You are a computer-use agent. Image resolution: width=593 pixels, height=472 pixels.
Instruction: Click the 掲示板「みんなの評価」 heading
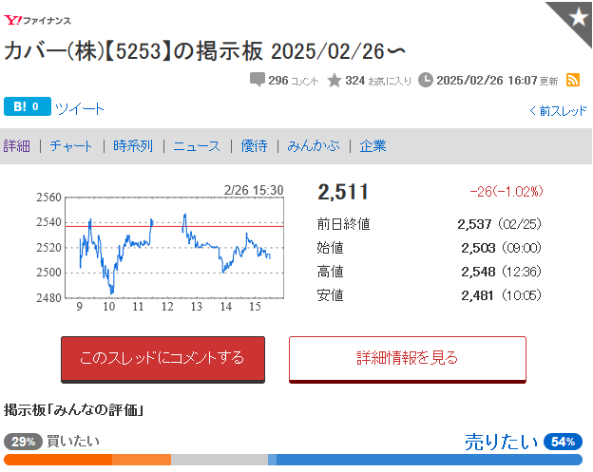click(74, 410)
